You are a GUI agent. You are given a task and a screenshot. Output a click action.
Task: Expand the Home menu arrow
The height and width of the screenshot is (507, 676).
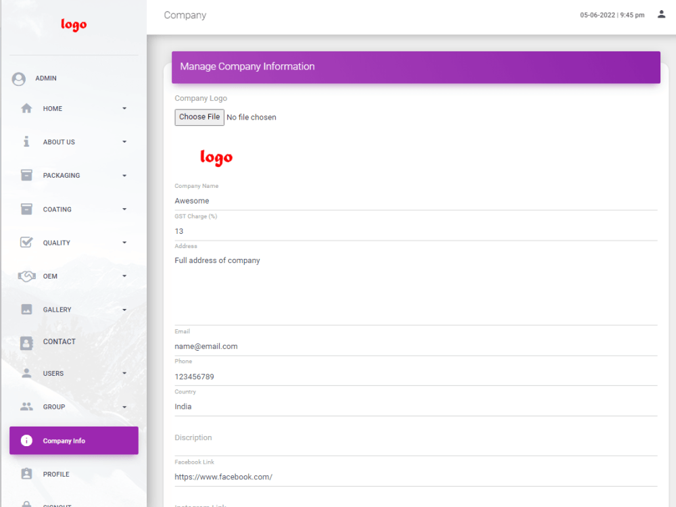[x=124, y=108]
